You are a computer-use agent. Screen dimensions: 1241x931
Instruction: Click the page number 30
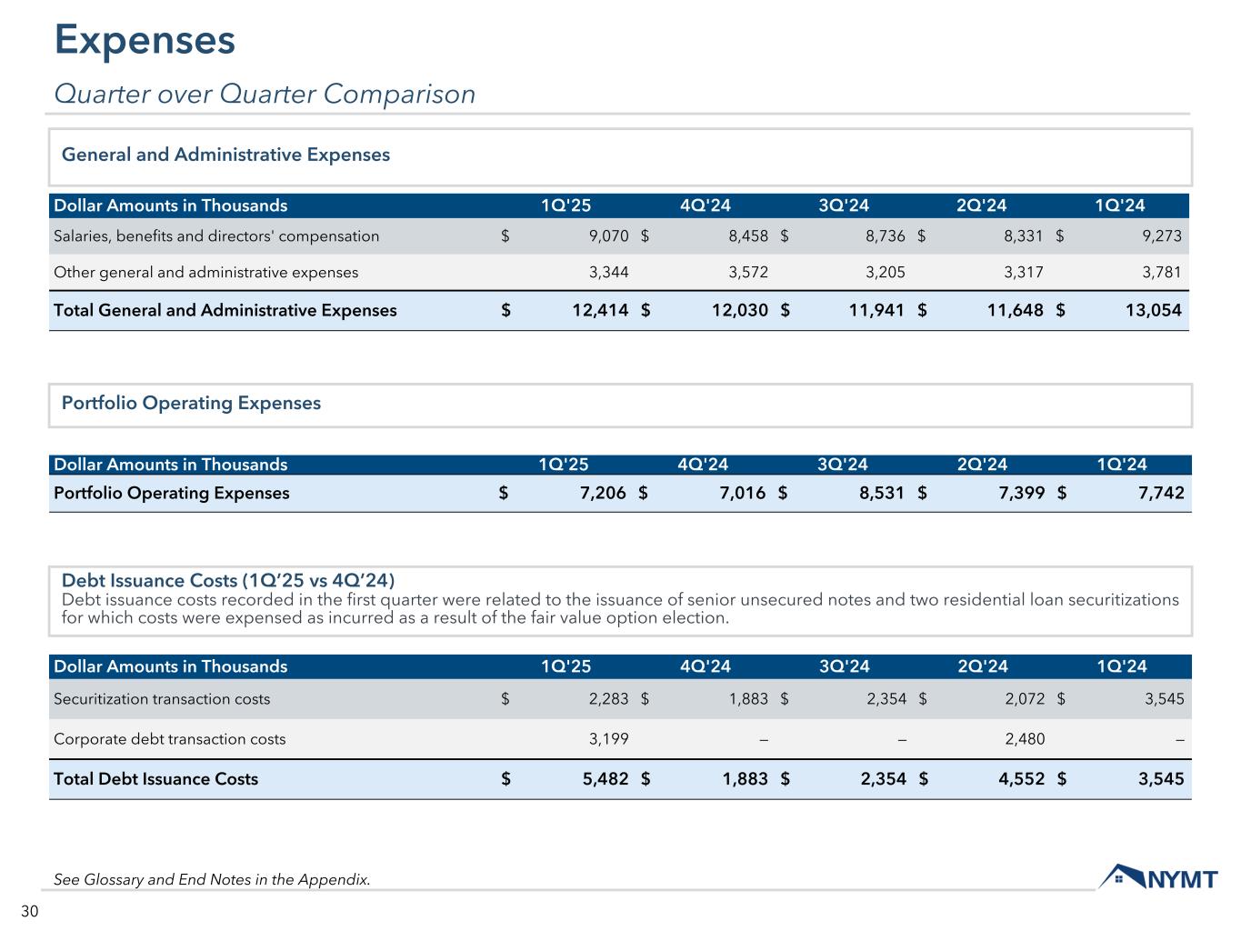[x=30, y=912]
